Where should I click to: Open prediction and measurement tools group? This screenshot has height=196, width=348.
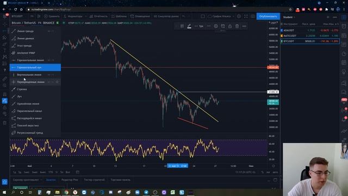click(5, 64)
